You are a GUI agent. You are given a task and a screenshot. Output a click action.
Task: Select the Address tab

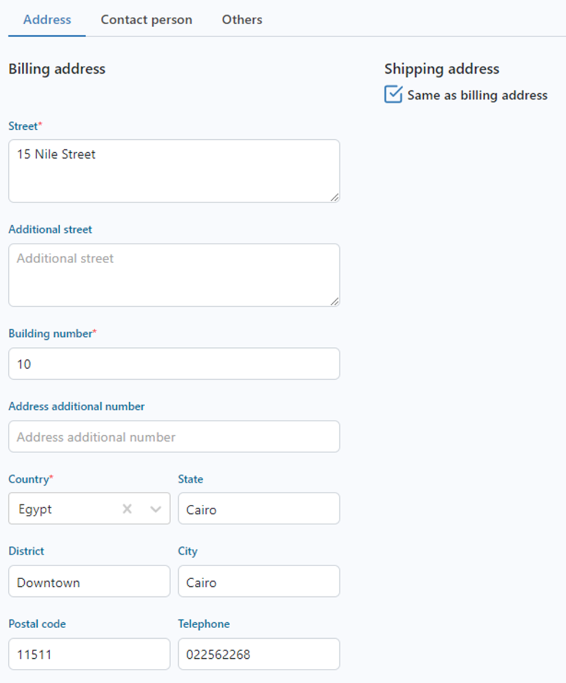(47, 19)
